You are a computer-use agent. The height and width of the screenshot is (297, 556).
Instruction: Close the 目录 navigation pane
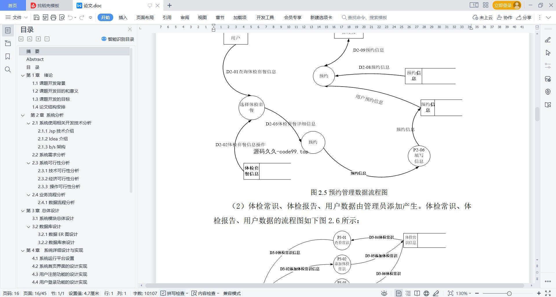(x=130, y=29)
